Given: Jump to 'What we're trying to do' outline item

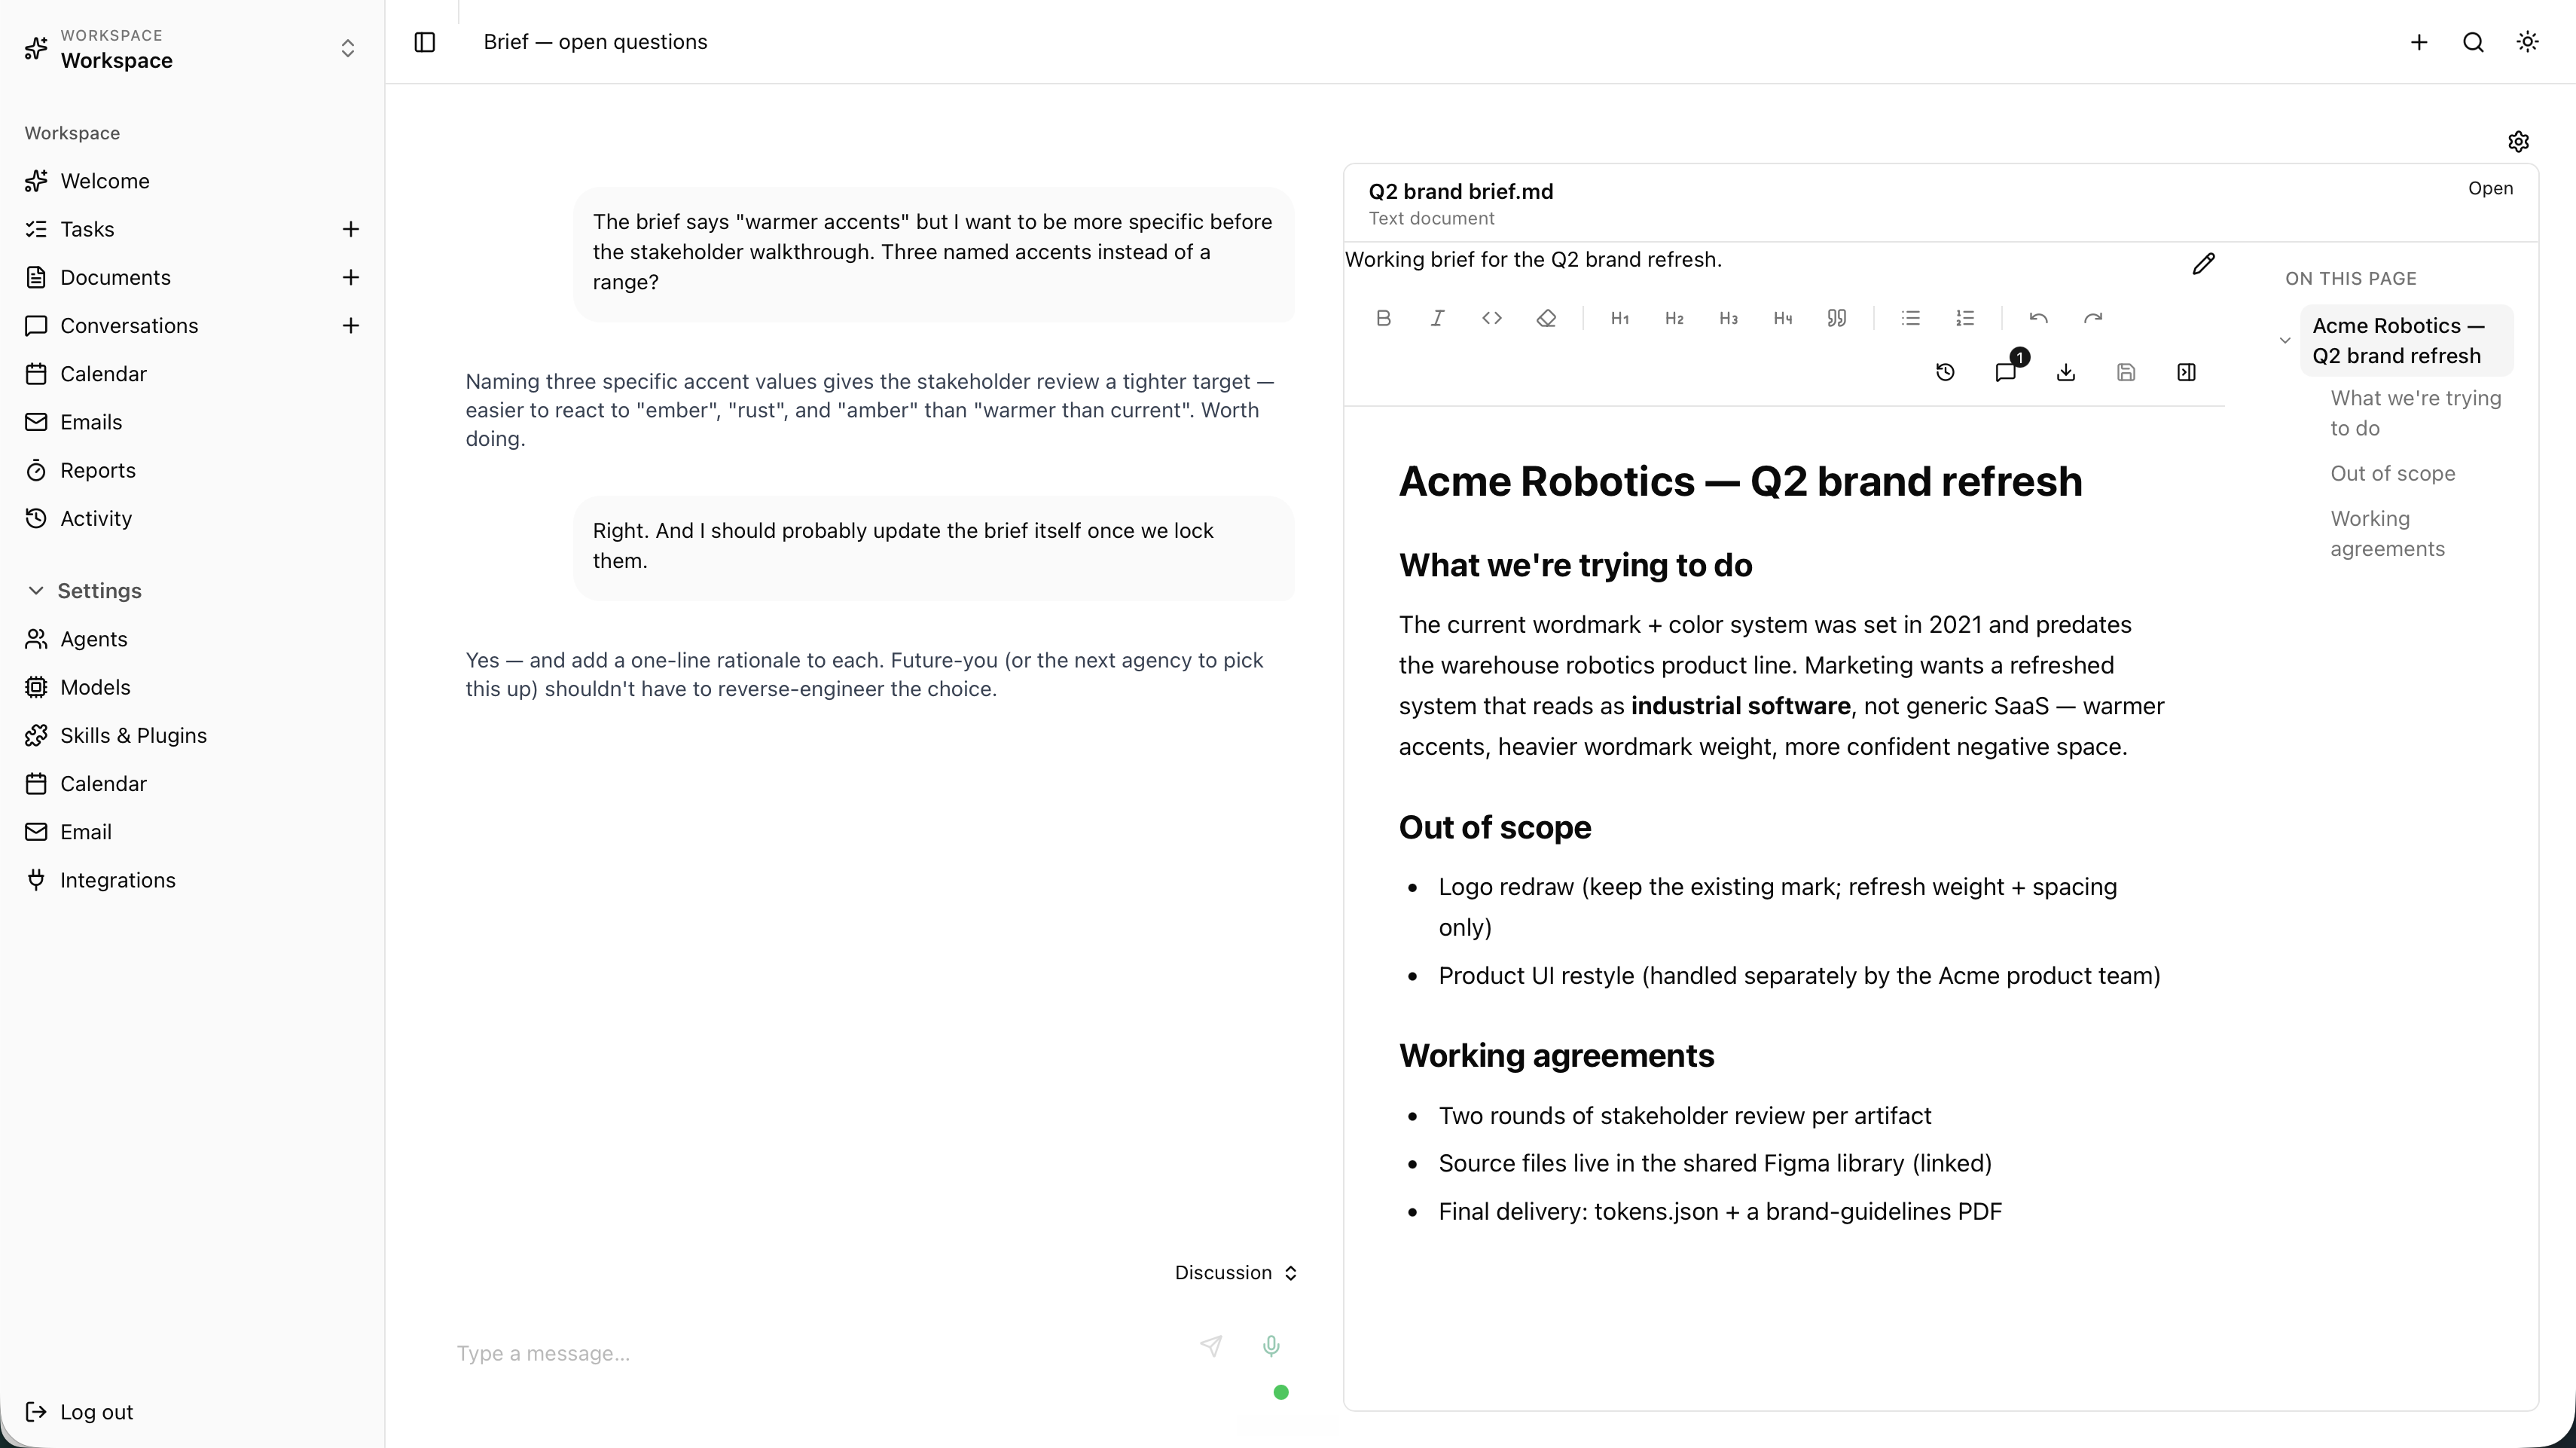Looking at the screenshot, I should pos(2415,413).
